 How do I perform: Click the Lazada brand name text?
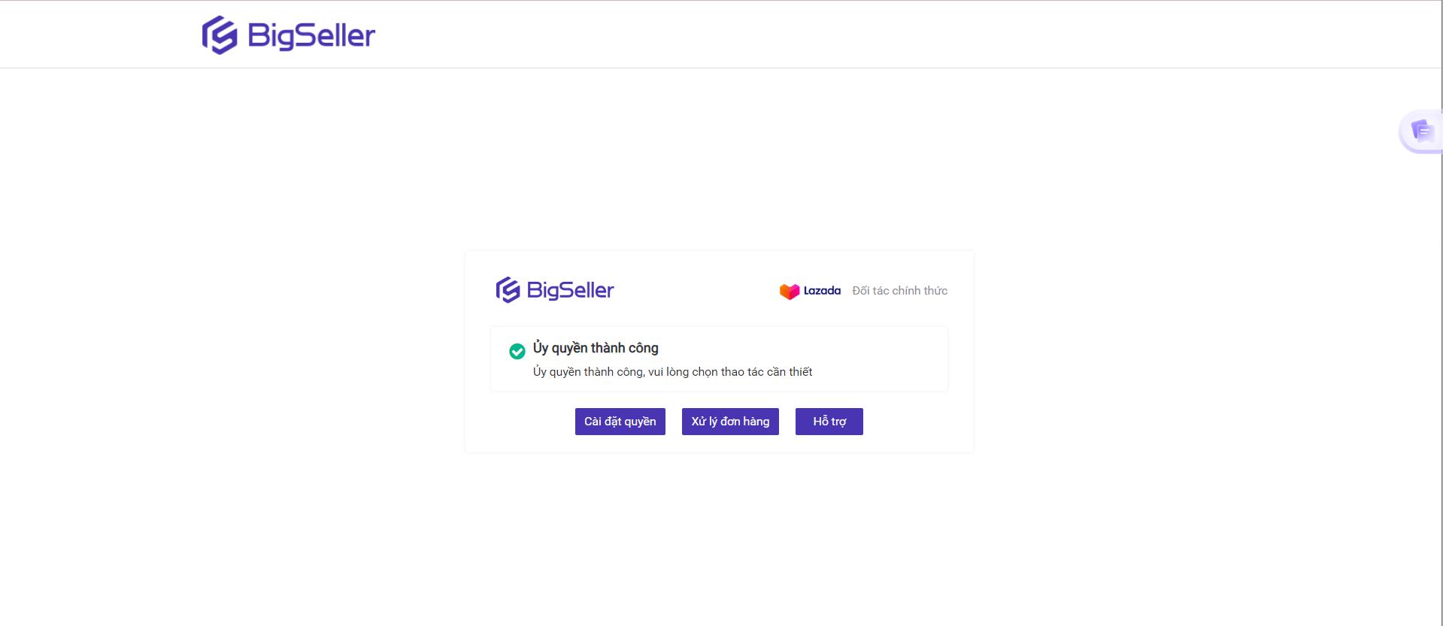(822, 291)
